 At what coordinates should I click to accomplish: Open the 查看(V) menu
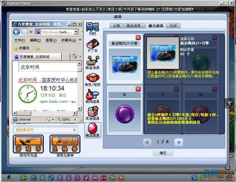51,40
